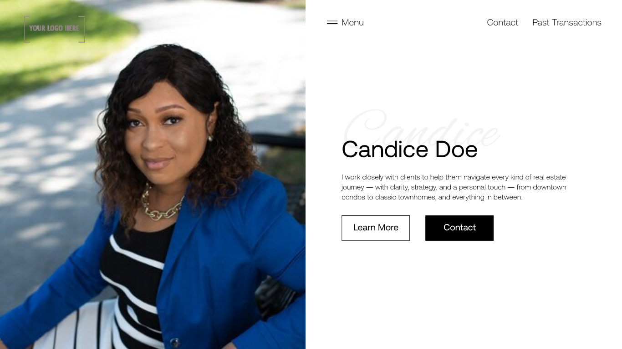Click the black Contact button
This screenshot has height=349, width=622.
pos(459,228)
